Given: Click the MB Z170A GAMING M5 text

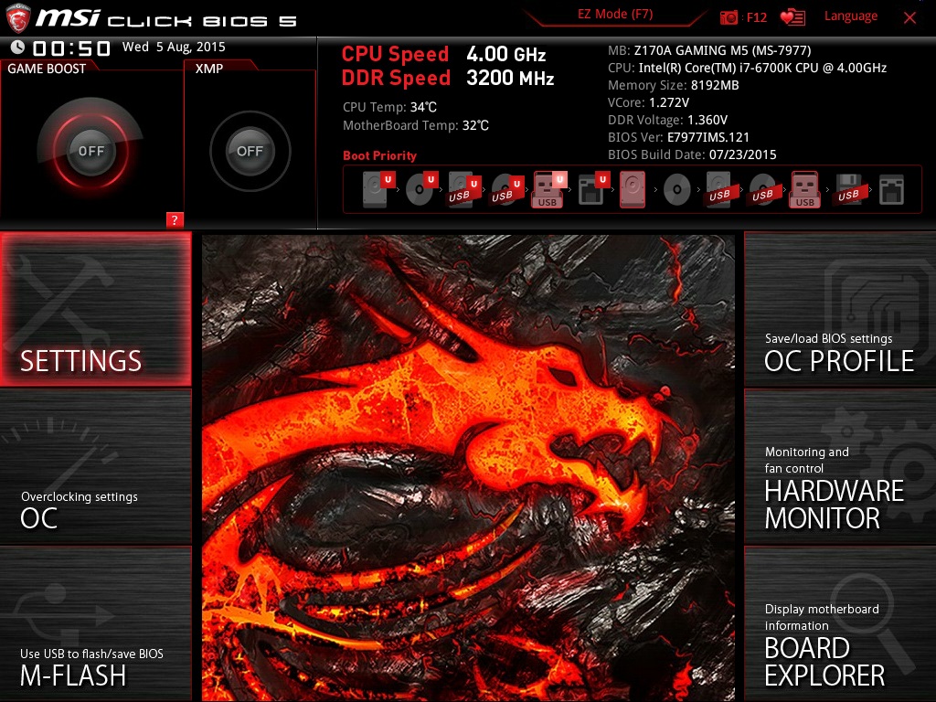Looking at the screenshot, I should point(709,51).
